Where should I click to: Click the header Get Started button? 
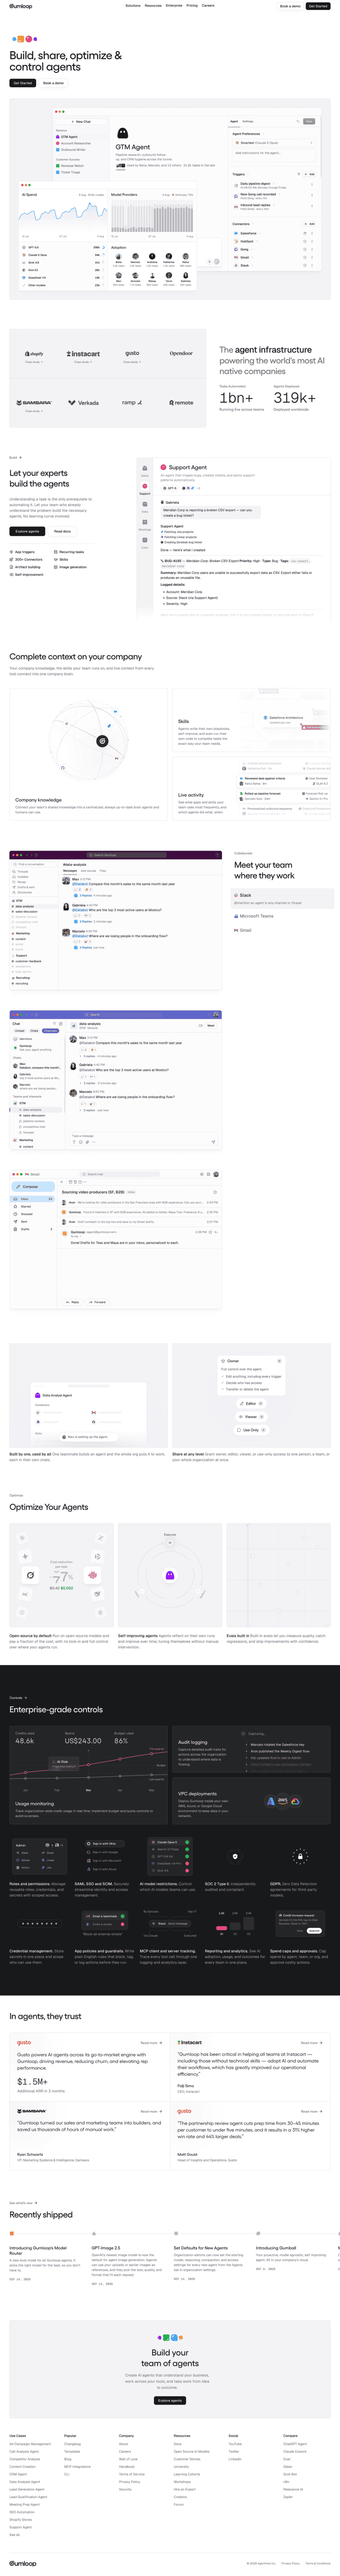(x=318, y=6)
